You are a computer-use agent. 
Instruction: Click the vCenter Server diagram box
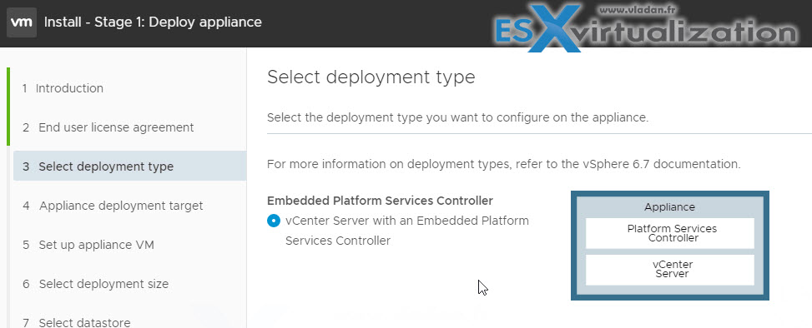[x=670, y=269]
